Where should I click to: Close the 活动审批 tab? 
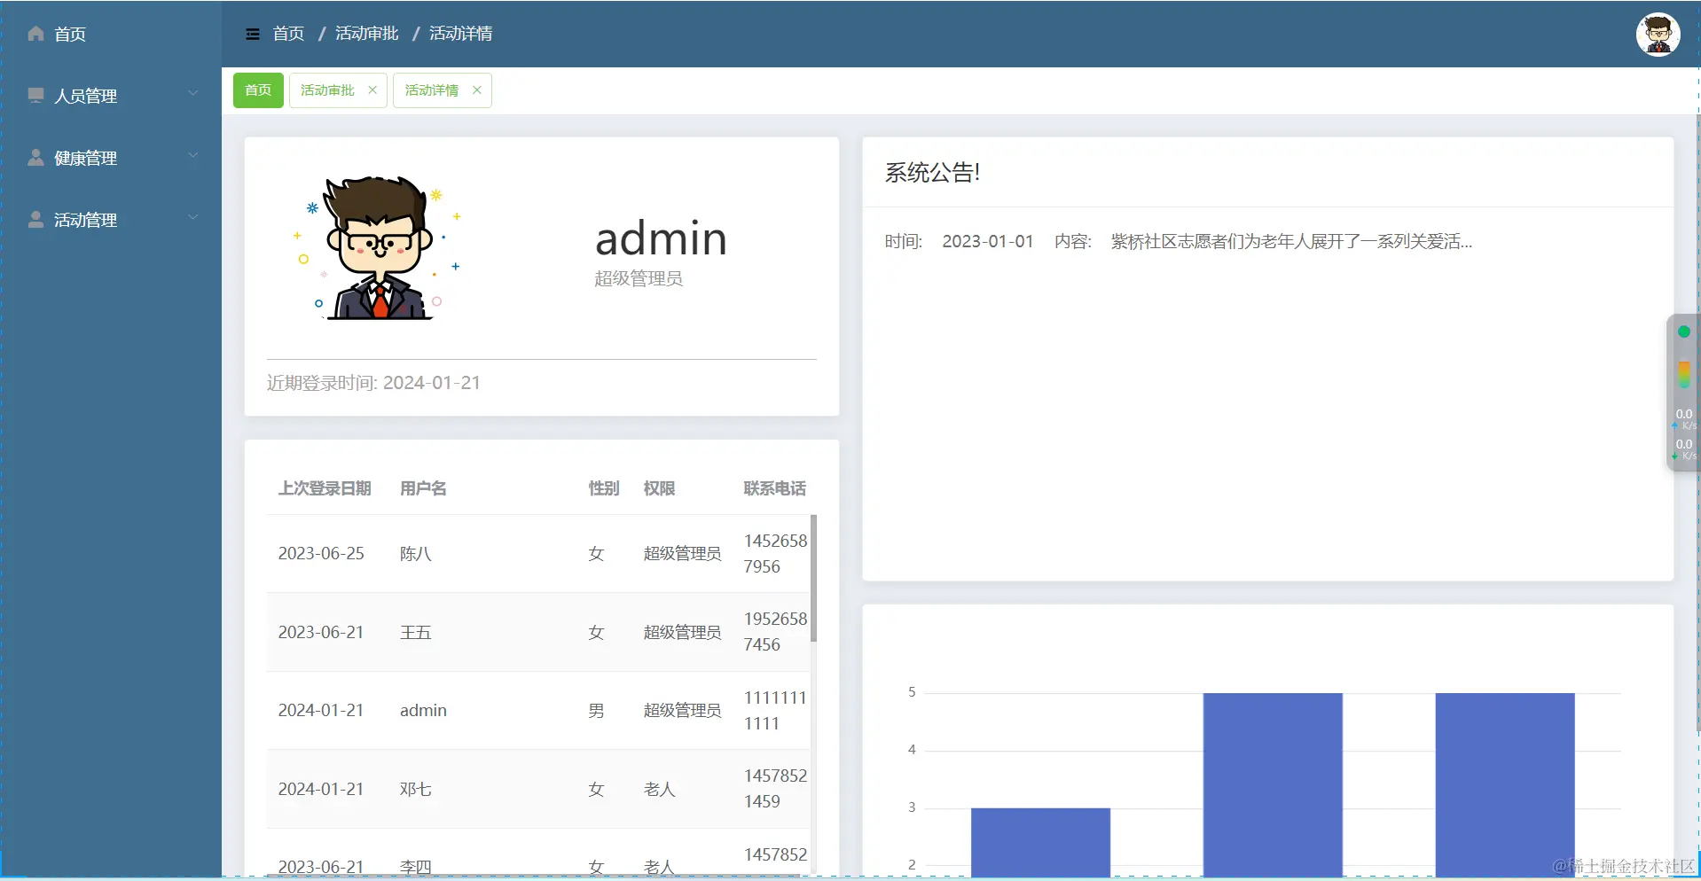pyautogui.click(x=372, y=90)
